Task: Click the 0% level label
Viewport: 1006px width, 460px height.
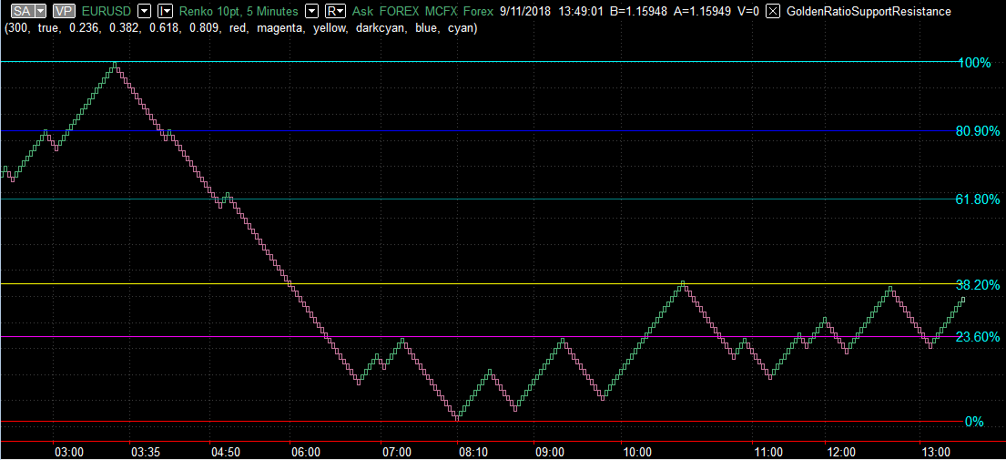Action: tap(974, 422)
